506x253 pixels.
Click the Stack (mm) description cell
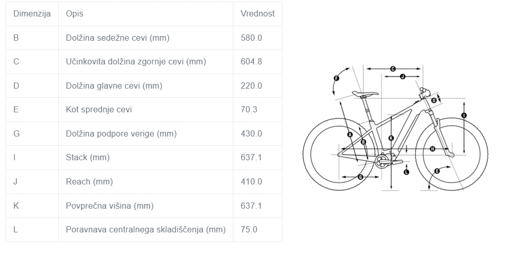click(145, 158)
